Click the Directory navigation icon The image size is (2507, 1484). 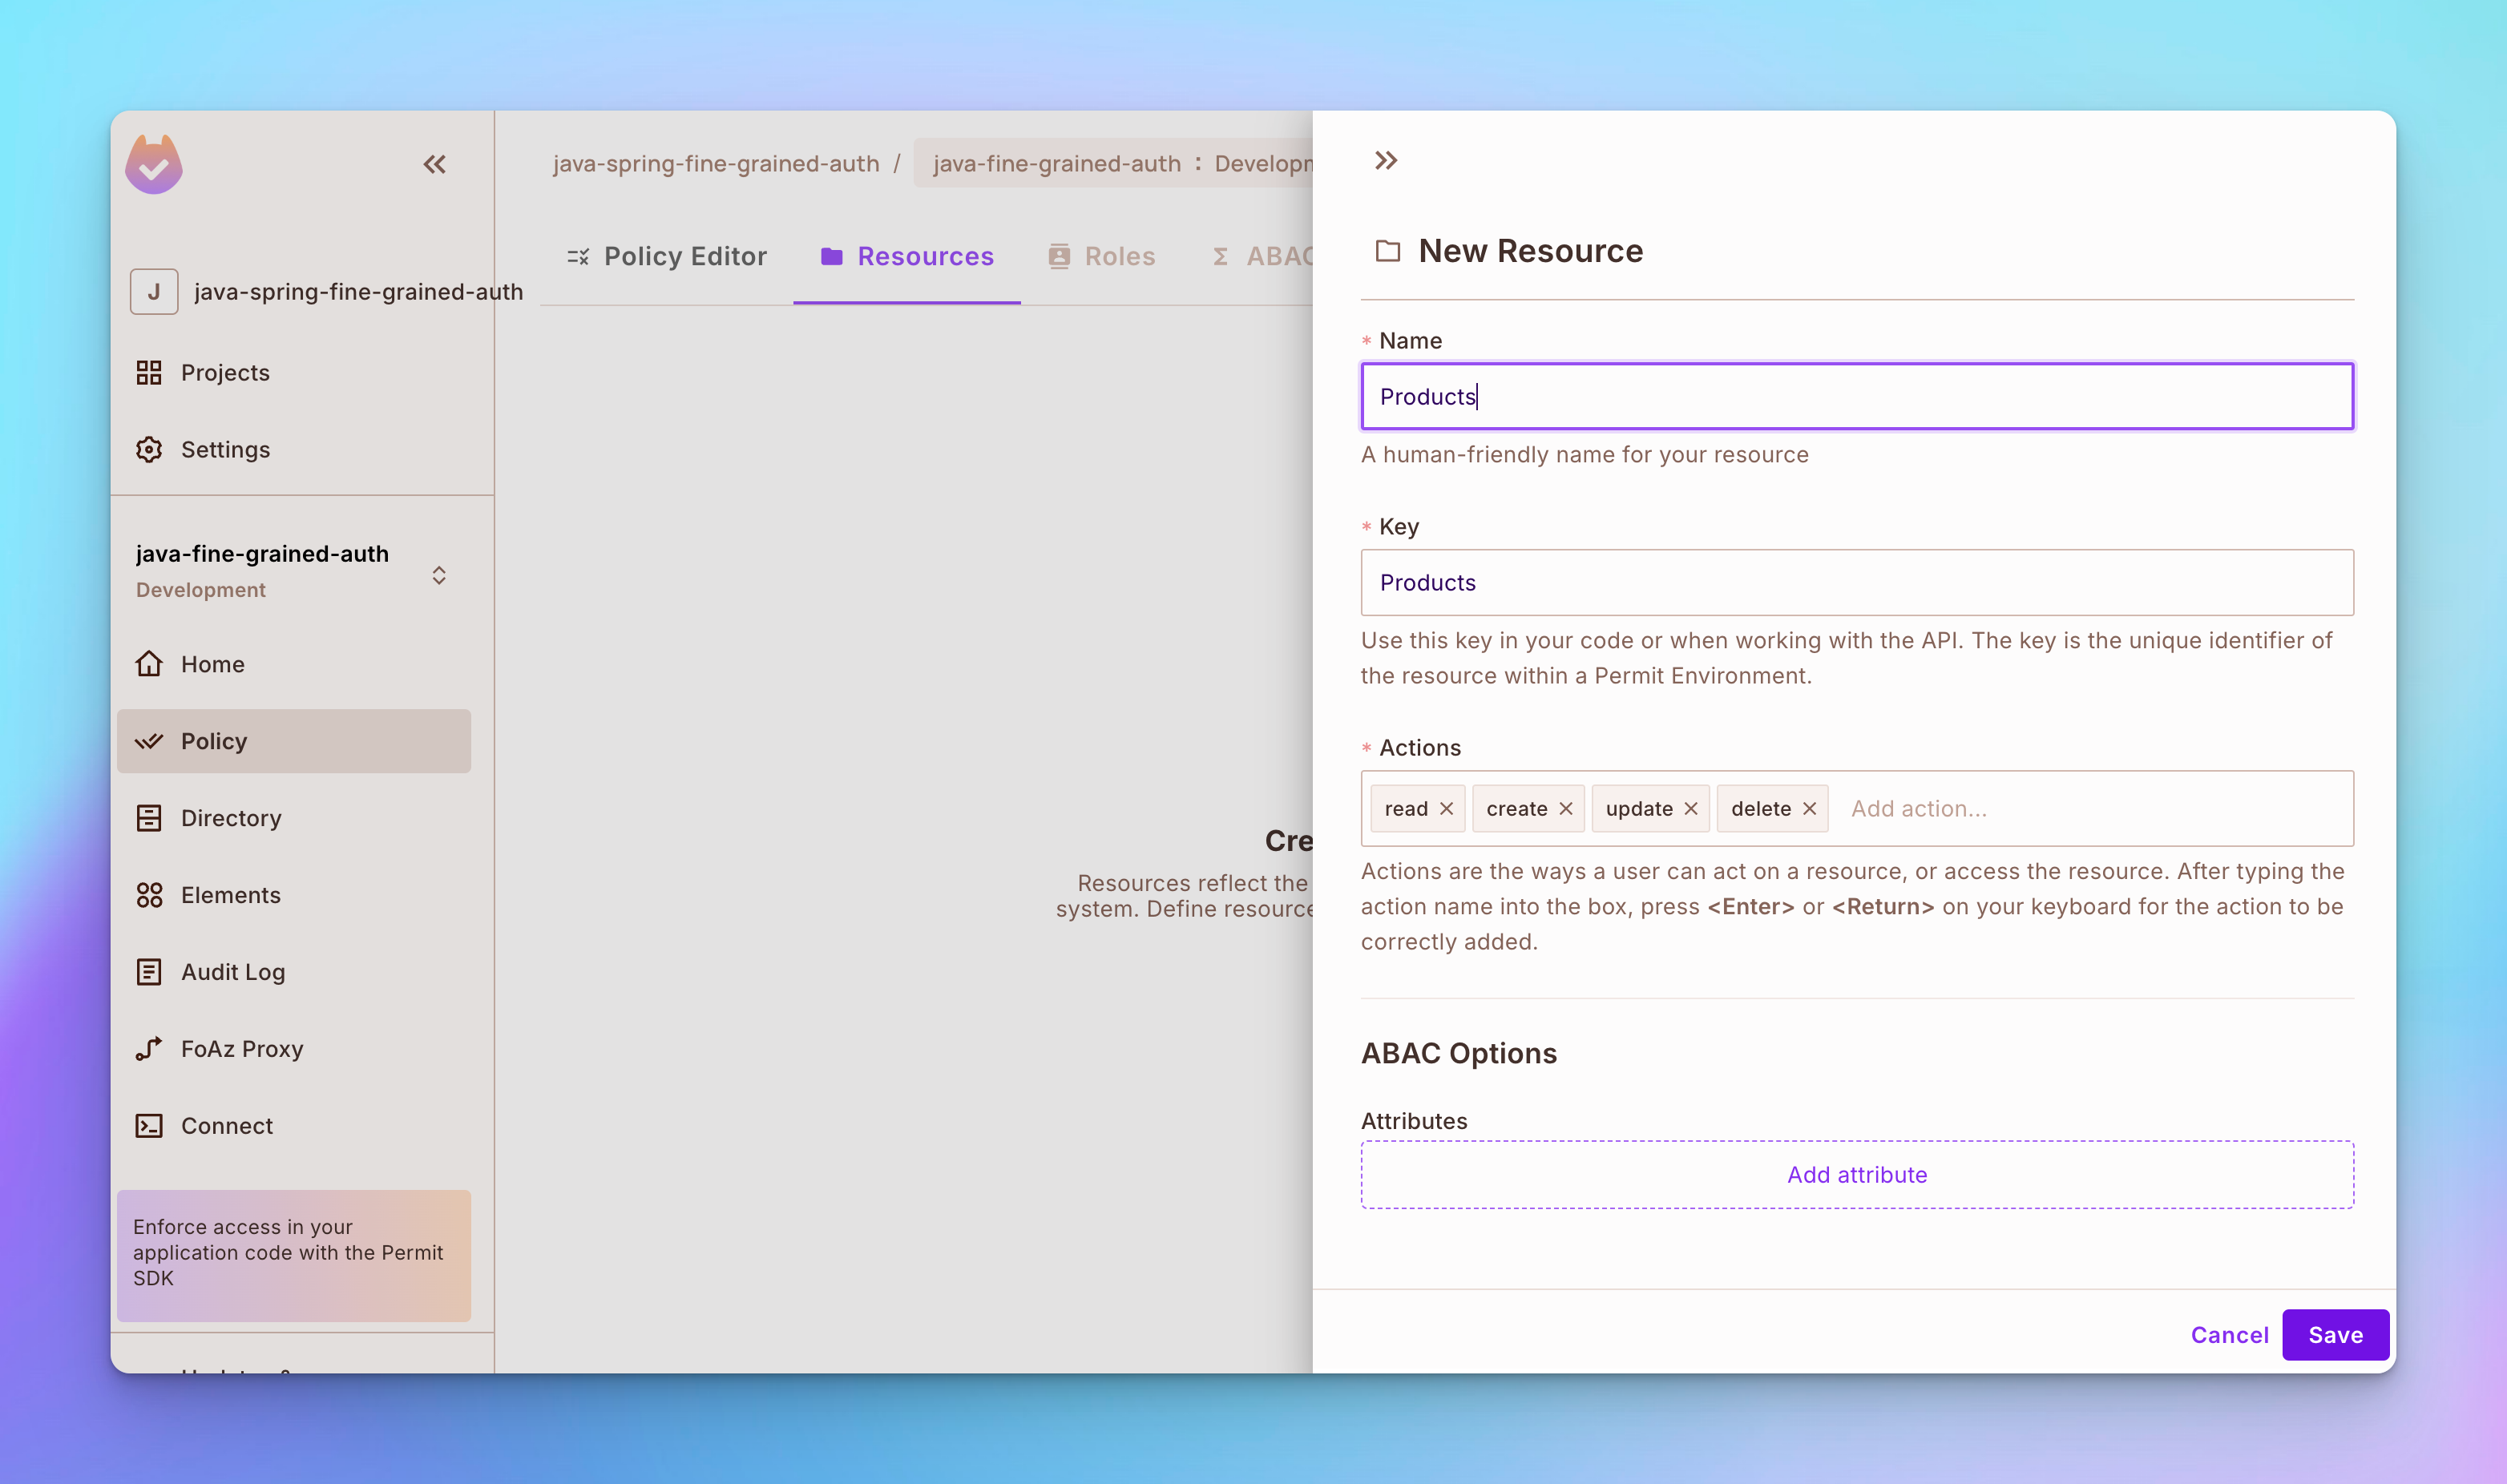point(150,817)
